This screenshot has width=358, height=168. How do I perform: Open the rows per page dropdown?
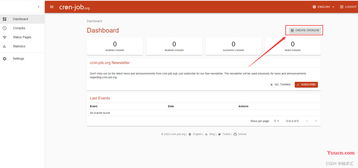tap(277, 121)
